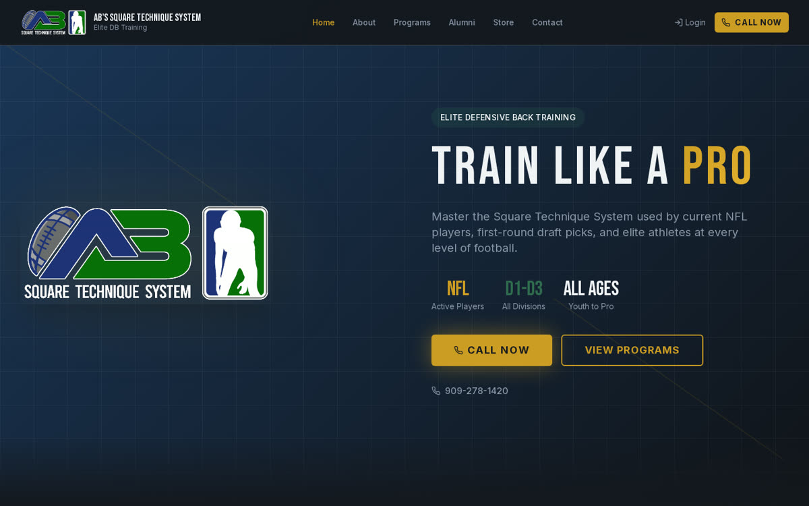This screenshot has height=506, width=809.
Task: Click the 'Train Like a Pro' headline
Action: [x=592, y=167]
